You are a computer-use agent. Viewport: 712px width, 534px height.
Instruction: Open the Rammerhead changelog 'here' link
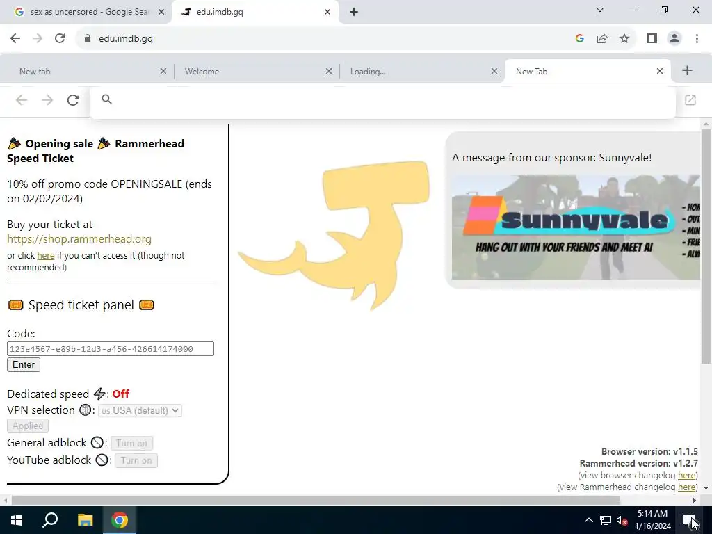click(x=686, y=487)
